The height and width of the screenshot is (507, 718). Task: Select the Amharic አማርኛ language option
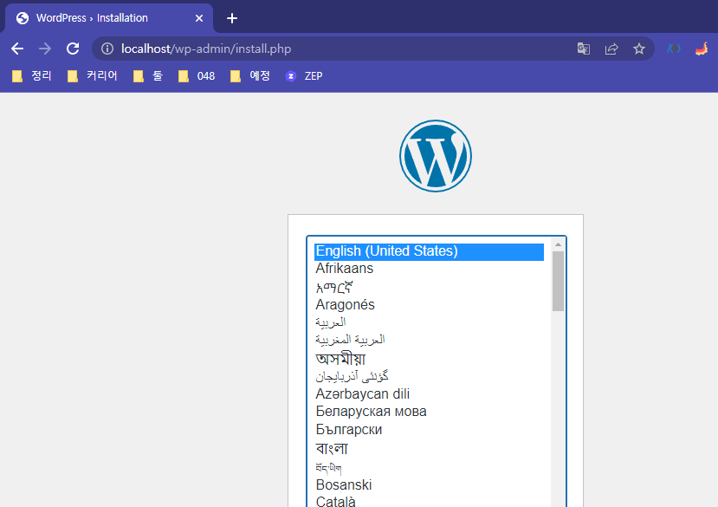[x=429, y=287]
